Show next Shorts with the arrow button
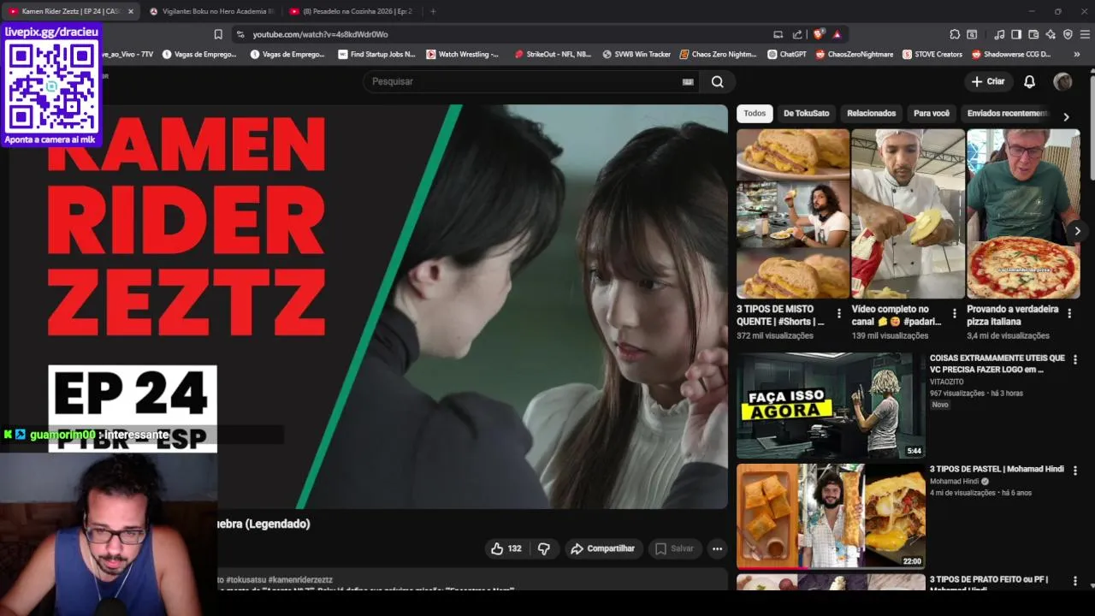 pyautogui.click(x=1077, y=231)
